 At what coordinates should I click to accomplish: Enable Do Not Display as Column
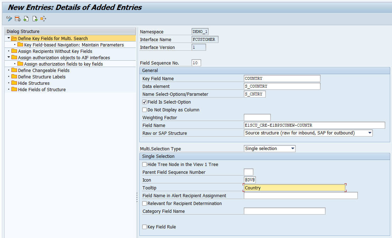point(145,110)
